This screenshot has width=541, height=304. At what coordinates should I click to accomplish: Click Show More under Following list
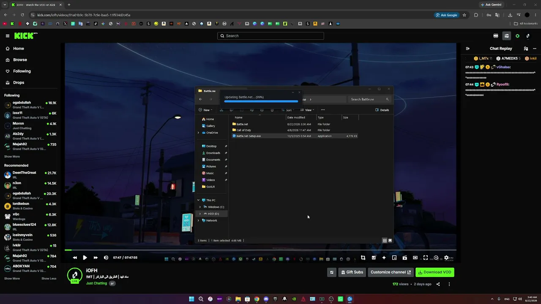[x=12, y=157]
